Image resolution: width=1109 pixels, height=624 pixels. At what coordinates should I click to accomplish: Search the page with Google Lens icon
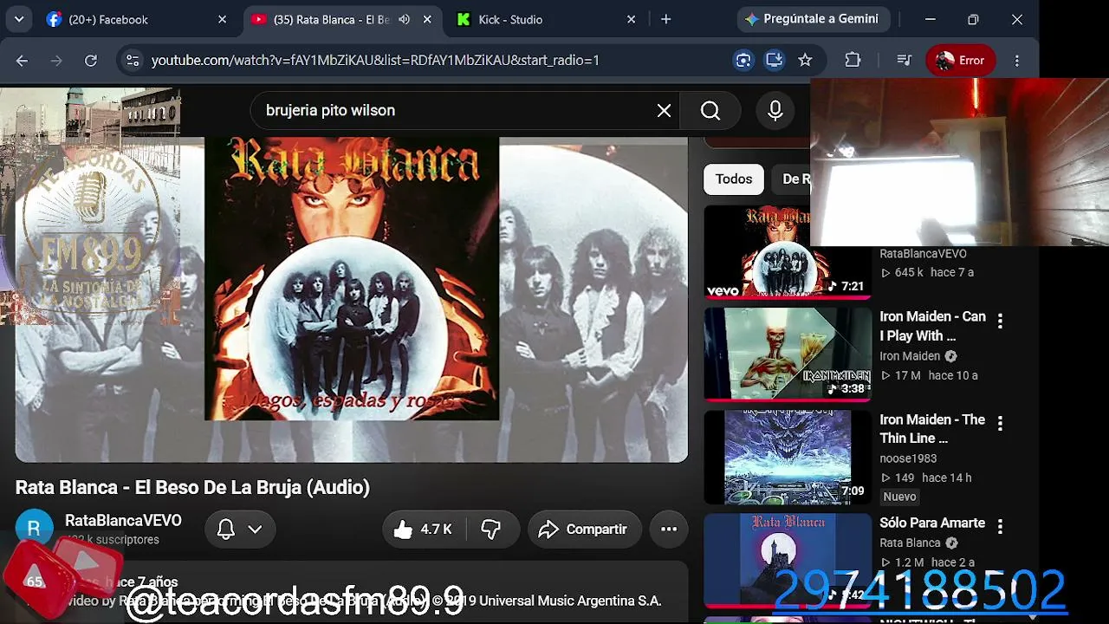click(743, 60)
